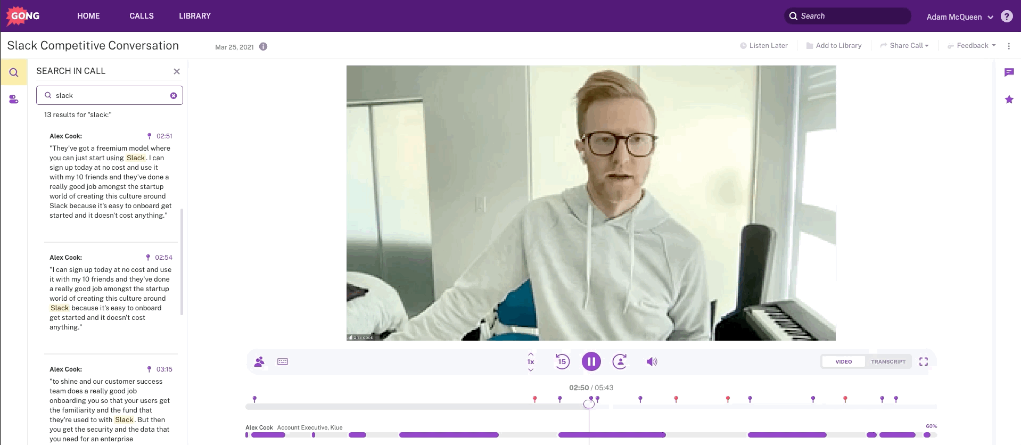Pause the call playback
1021x445 pixels.
click(591, 362)
